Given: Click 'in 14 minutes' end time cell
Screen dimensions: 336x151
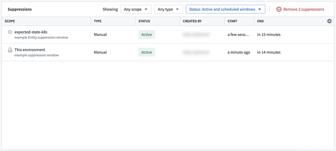Looking at the screenshot, I should [269, 52].
